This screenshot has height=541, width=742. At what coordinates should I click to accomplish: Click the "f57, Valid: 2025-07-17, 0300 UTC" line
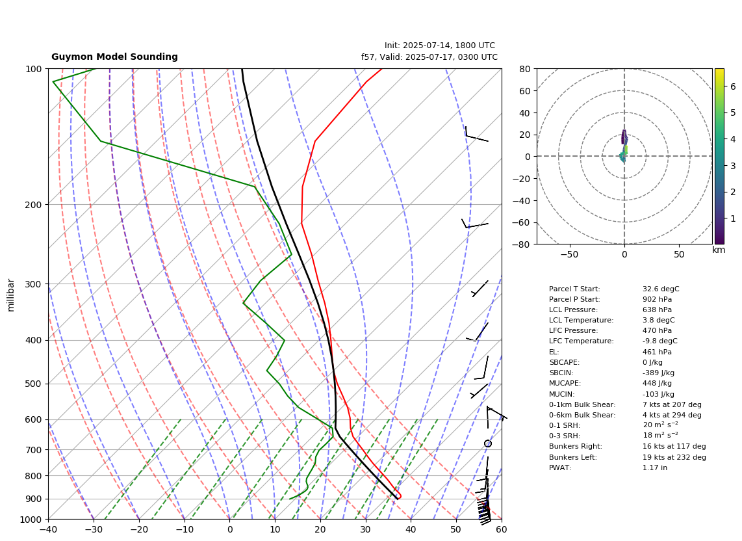pos(429,57)
